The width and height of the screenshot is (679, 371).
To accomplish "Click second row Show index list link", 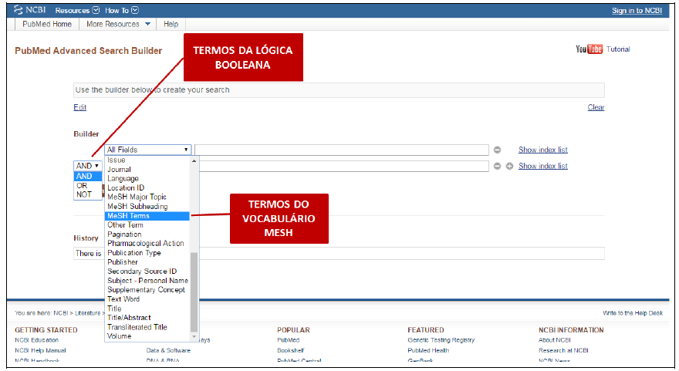I will coord(543,167).
